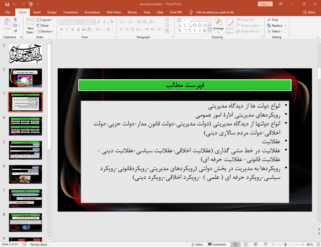Click the Sign in button
The image size is (321, 247).
tap(265, 4)
